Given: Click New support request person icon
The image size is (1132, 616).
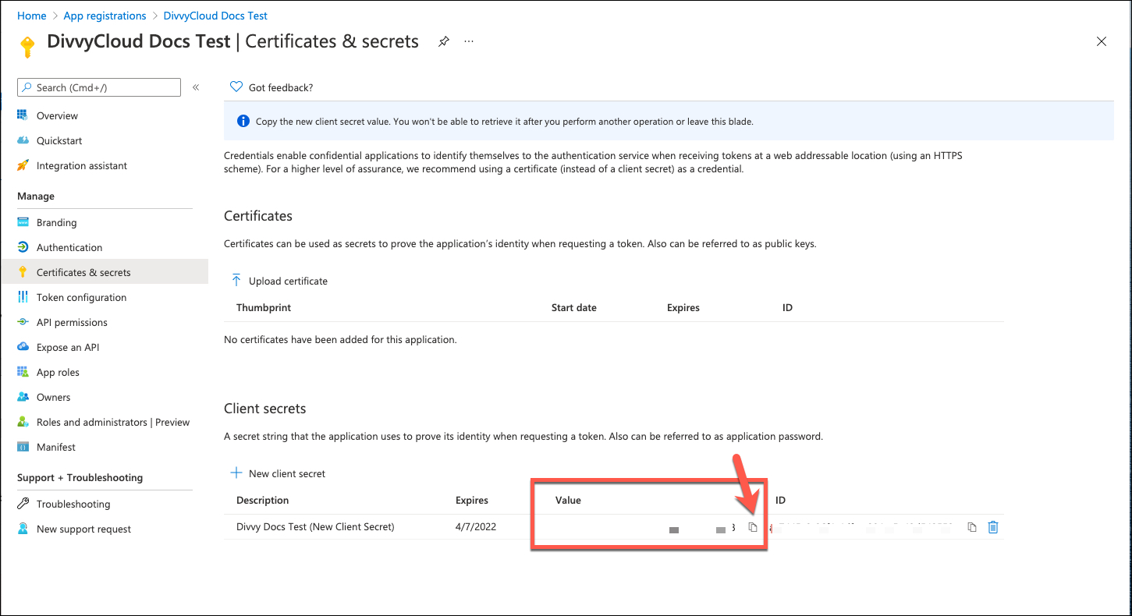Looking at the screenshot, I should (23, 529).
